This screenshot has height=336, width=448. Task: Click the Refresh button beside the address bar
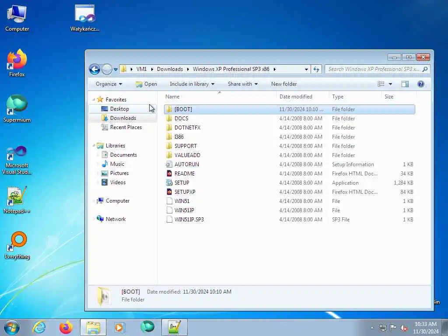pyautogui.click(x=316, y=69)
